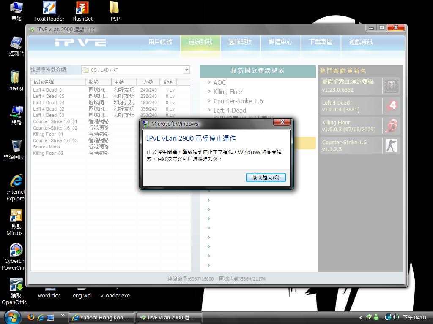Click the Killing Floor update pack icon
The width and height of the screenshot is (433, 324).
coord(391,126)
